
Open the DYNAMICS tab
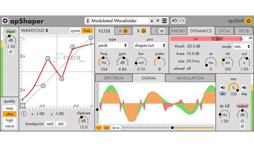[201, 31]
